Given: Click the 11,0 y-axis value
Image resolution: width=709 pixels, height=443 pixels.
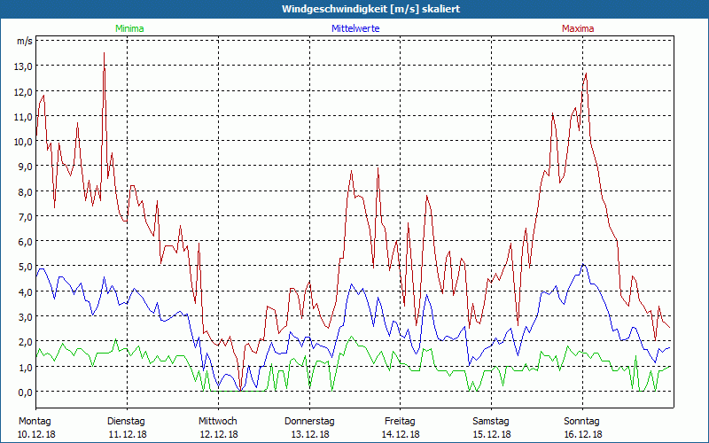Looking at the screenshot, I should tap(23, 116).
